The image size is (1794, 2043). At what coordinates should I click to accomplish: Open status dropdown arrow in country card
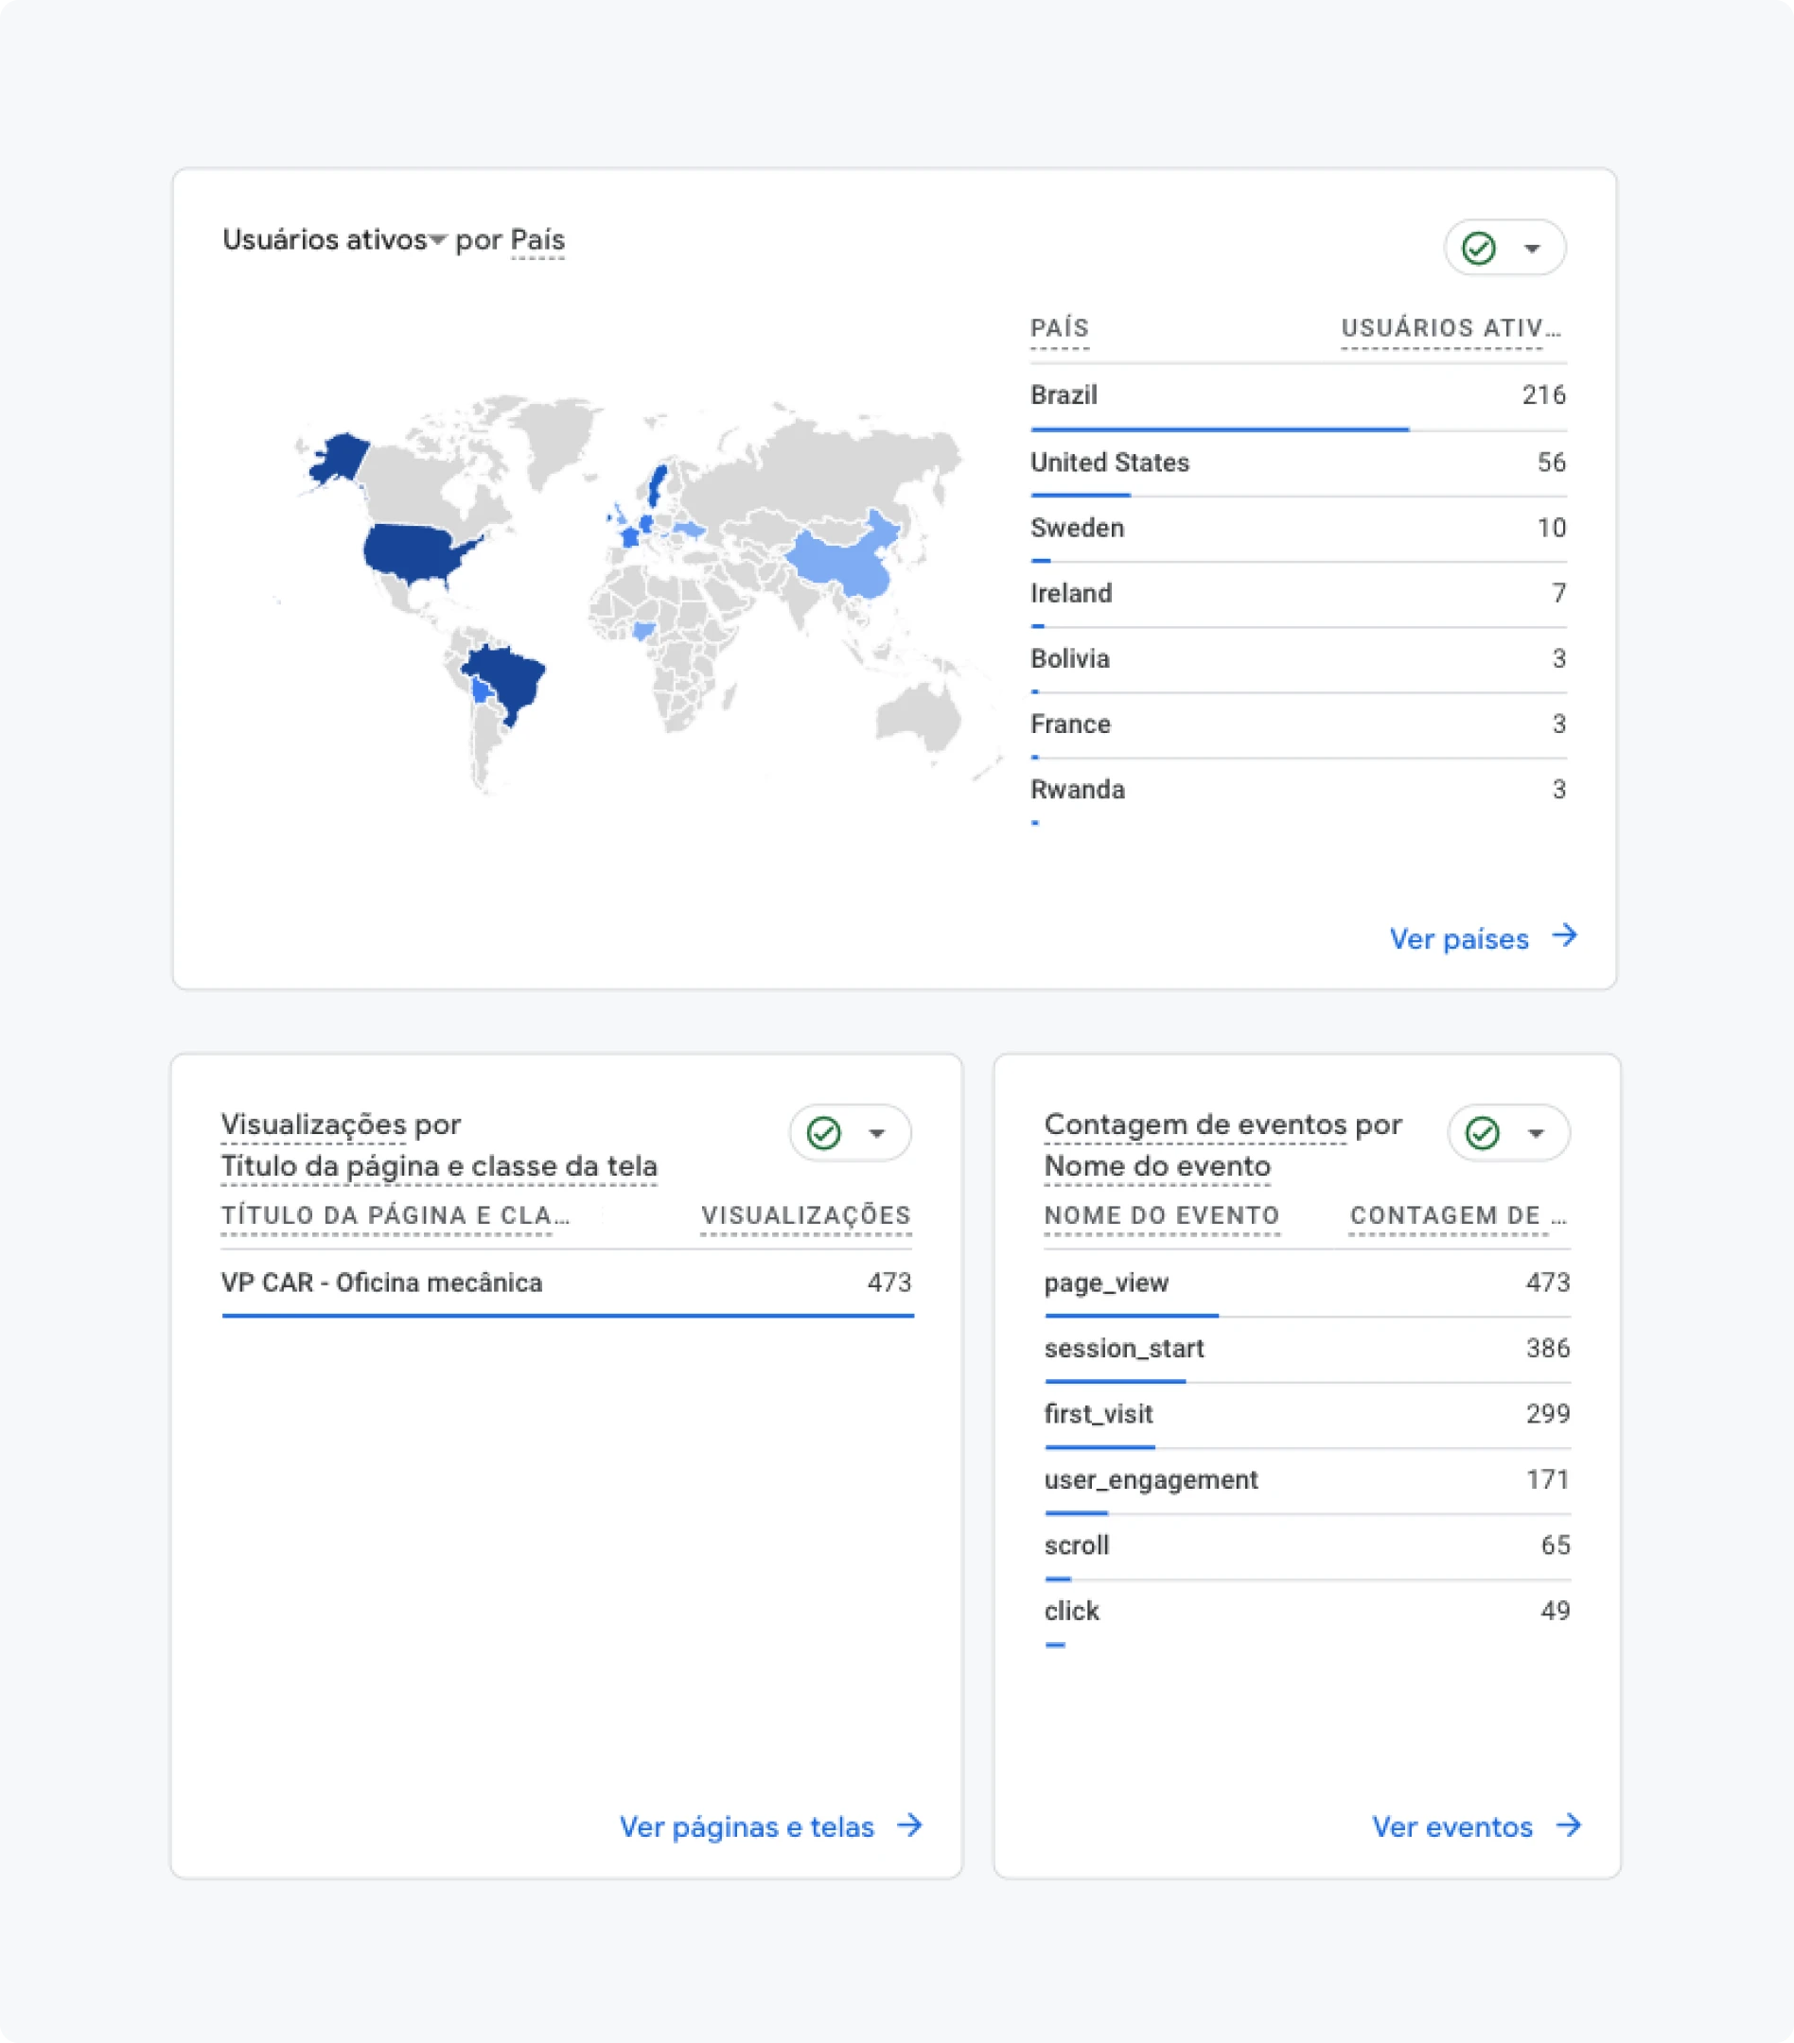coord(1532,248)
